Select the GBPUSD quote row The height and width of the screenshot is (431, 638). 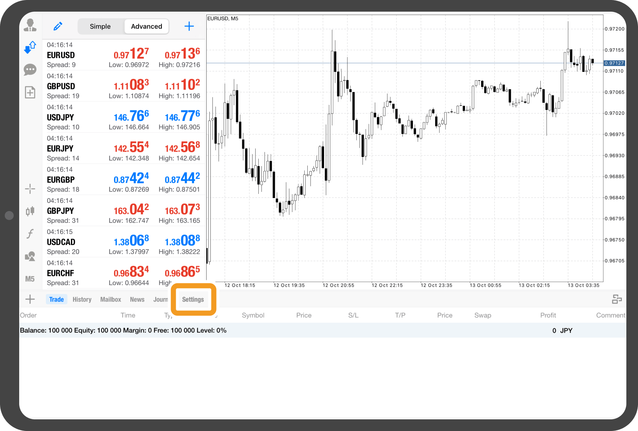click(x=123, y=86)
